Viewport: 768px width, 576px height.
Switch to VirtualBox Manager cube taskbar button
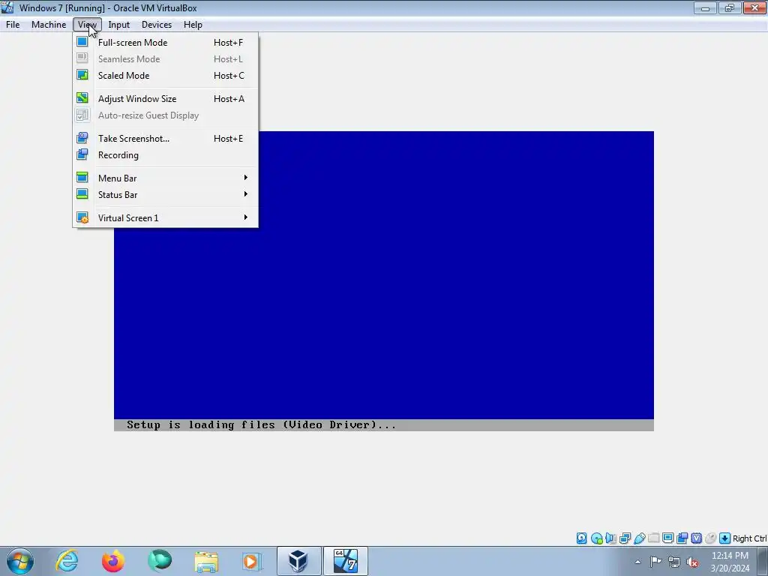coord(298,561)
